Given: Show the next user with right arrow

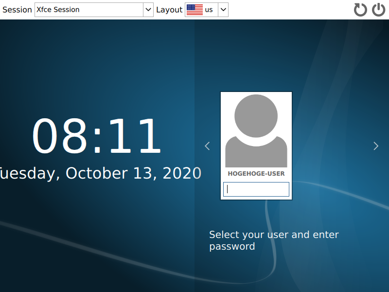Looking at the screenshot, I should click(x=376, y=146).
